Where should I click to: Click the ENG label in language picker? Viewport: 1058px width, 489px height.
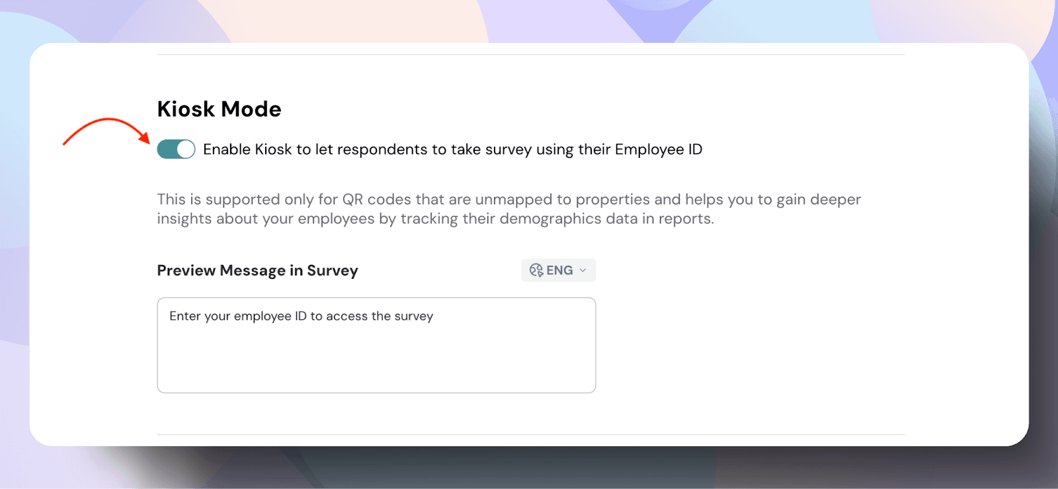[x=559, y=270]
